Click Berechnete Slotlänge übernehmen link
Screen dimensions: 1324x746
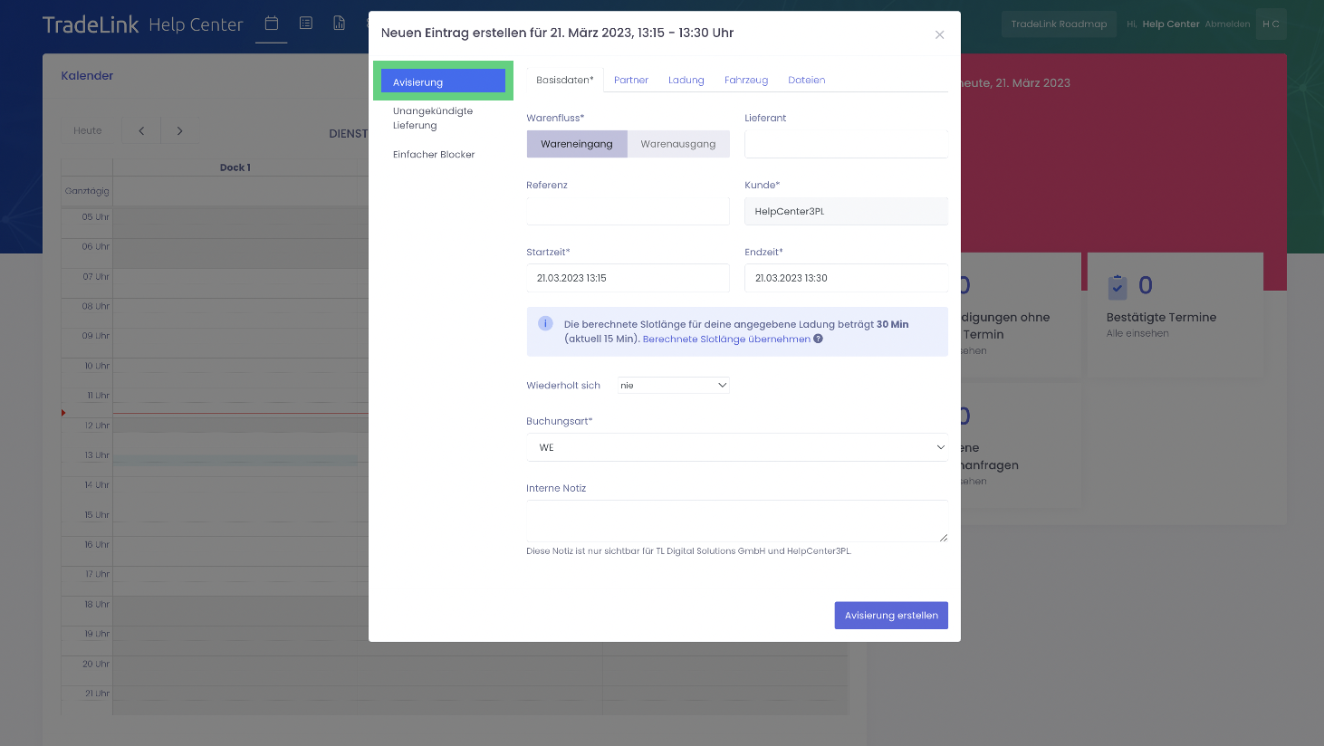coord(726,340)
